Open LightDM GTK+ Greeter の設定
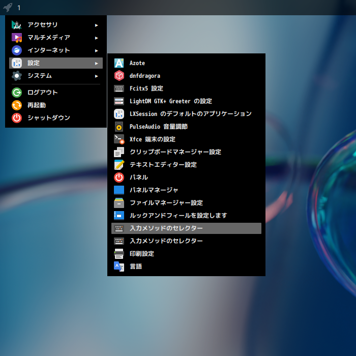The height and width of the screenshot is (356, 356). [186, 101]
